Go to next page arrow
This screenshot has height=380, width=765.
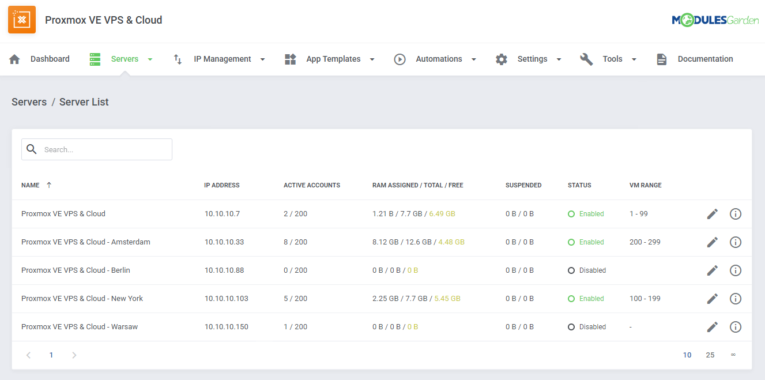(74, 355)
